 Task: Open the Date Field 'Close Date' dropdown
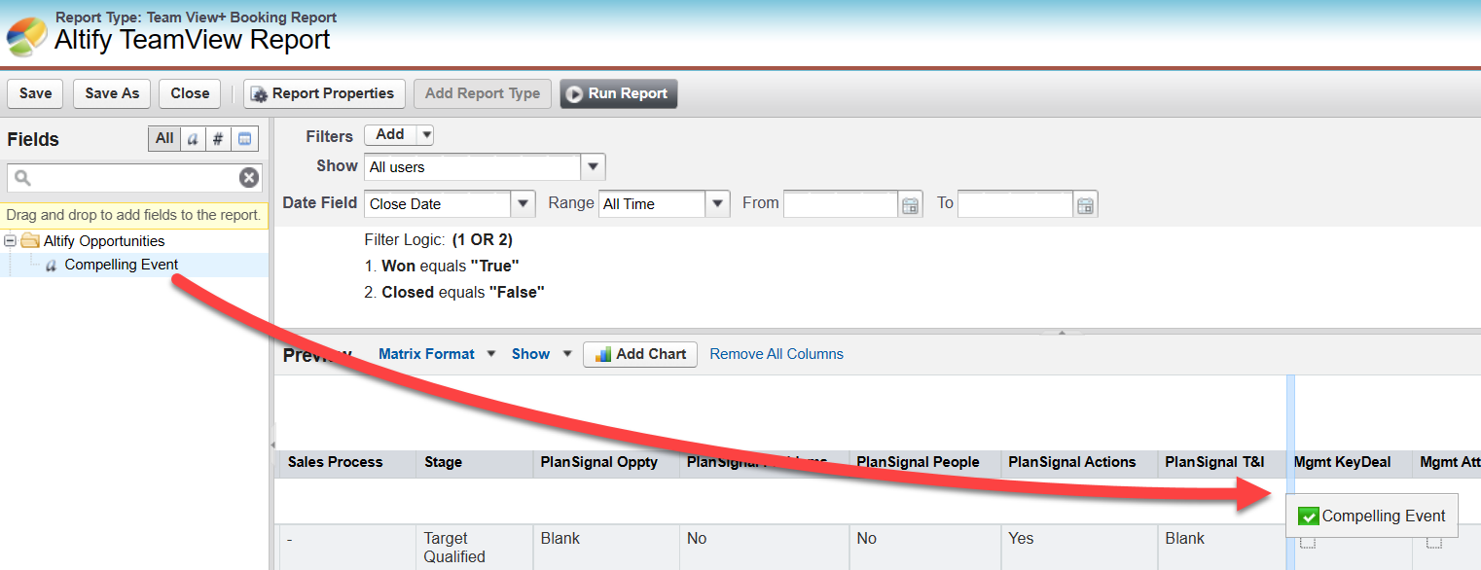click(524, 204)
